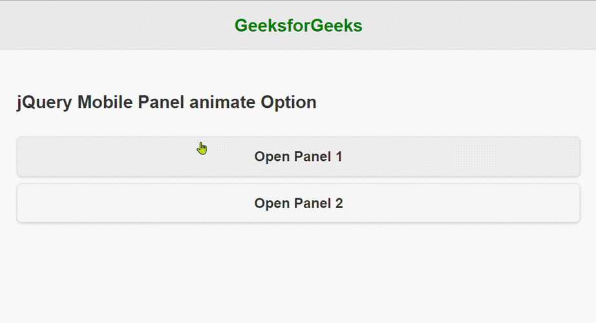Open the first panel using its button
Image resolution: width=596 pixels, height=323 pixels.
(299, 156)
